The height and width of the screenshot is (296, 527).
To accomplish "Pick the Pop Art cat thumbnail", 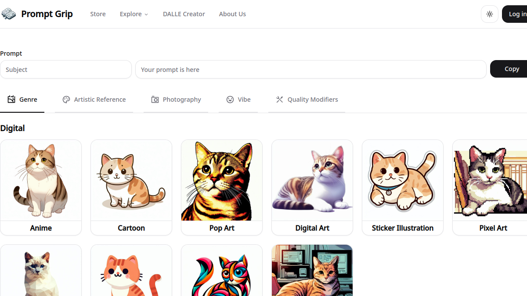I will click(222, 180).
